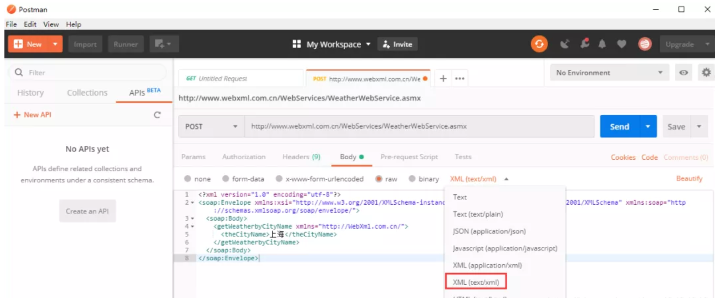
Task: Add a new request tab with plus
Action: click(443, 79)
